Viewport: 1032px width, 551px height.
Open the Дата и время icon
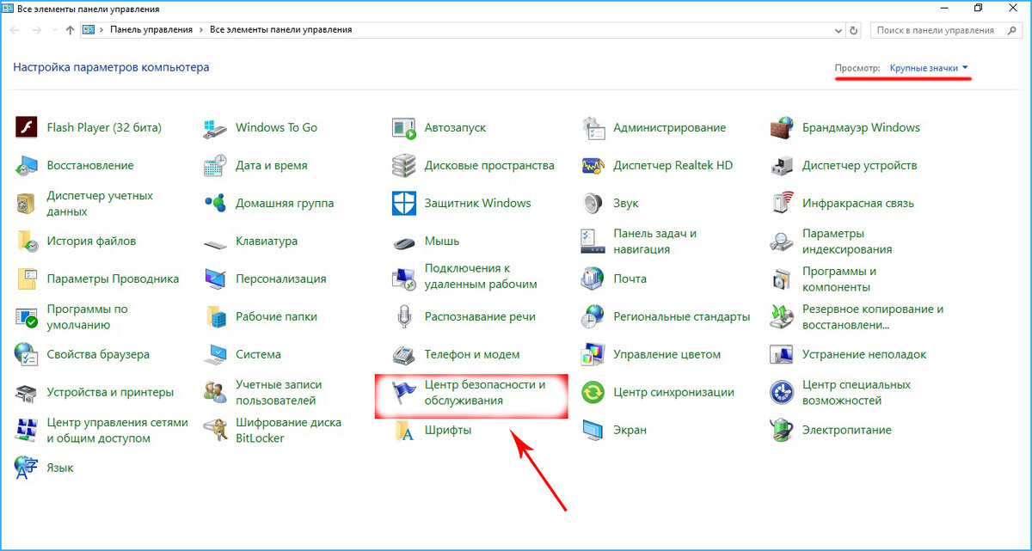[215, 165]
